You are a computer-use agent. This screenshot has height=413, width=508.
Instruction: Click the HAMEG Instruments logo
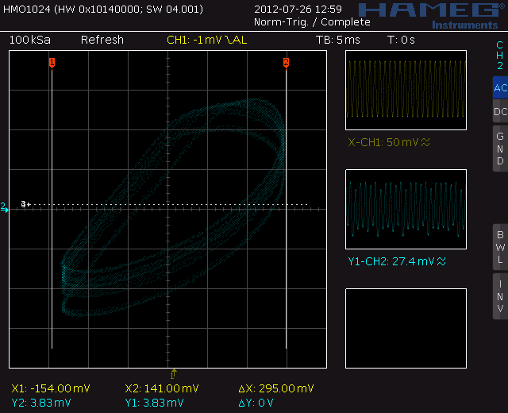point(433,14)
